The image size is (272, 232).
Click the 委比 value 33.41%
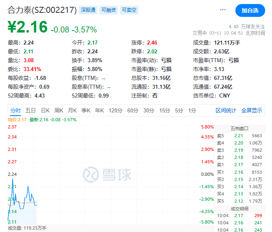coord(32,69)
